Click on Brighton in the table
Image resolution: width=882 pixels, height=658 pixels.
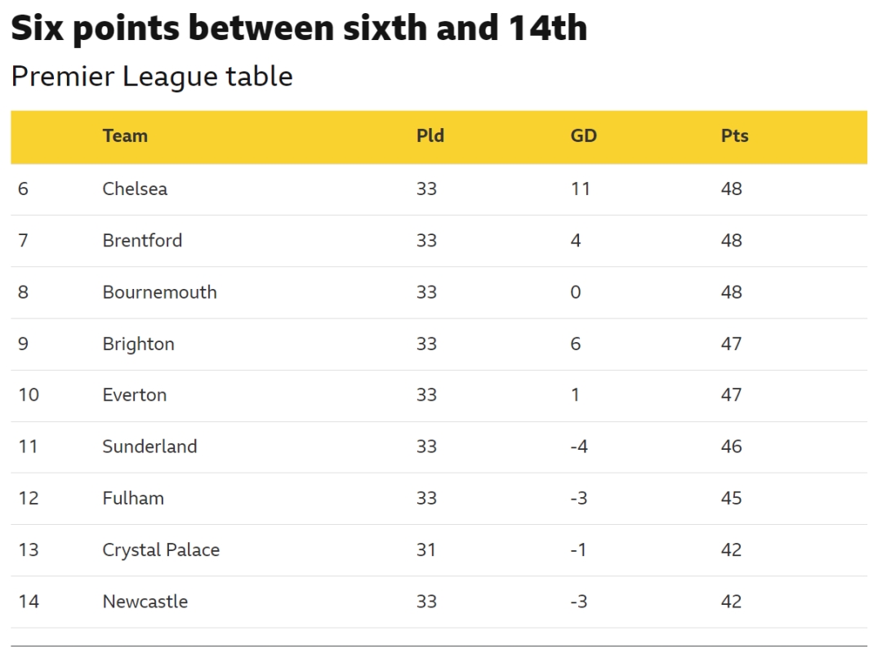138,344
